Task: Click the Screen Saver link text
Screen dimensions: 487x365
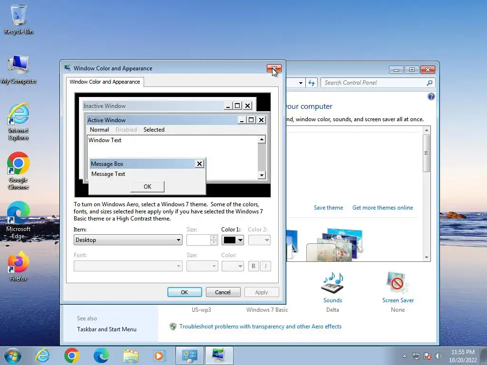Action: pos(398,300)
